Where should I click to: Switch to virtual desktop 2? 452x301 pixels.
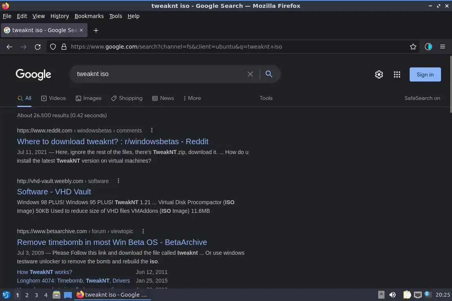[27, 295]
